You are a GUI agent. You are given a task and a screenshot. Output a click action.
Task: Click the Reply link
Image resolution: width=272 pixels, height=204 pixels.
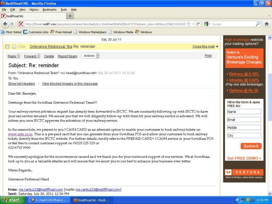coord(12,56)
